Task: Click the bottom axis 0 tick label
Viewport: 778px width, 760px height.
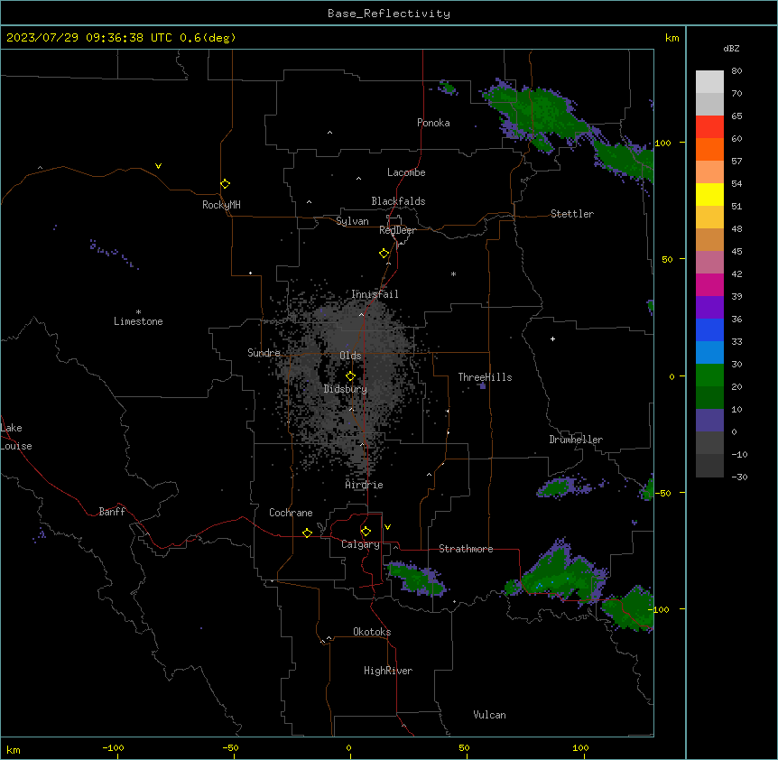Action: (348, 747)
